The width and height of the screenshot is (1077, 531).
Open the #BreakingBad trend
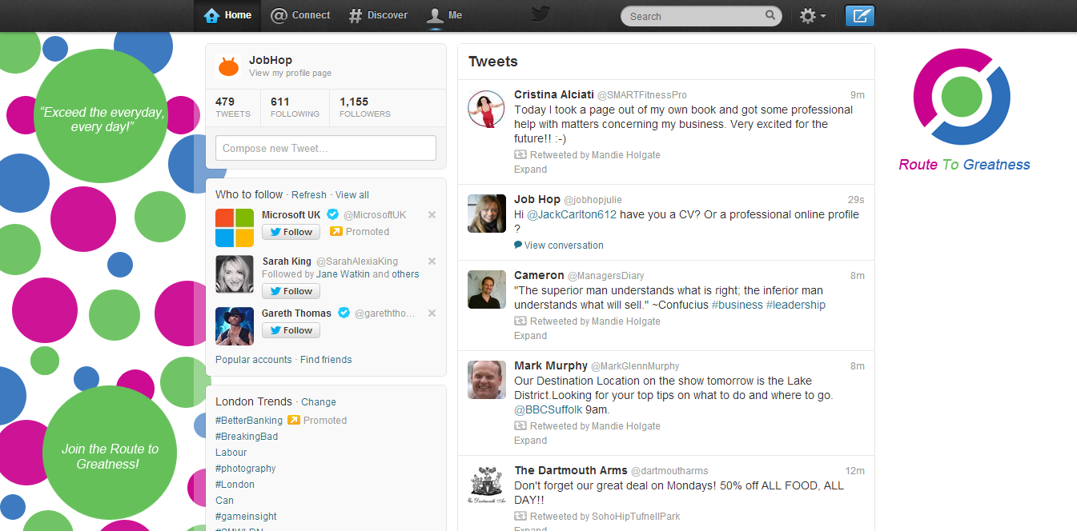[247, 437]
